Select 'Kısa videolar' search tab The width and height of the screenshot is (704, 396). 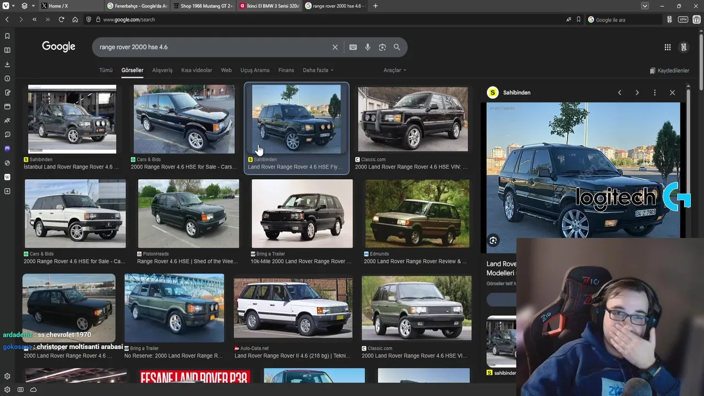coord(196,70)
